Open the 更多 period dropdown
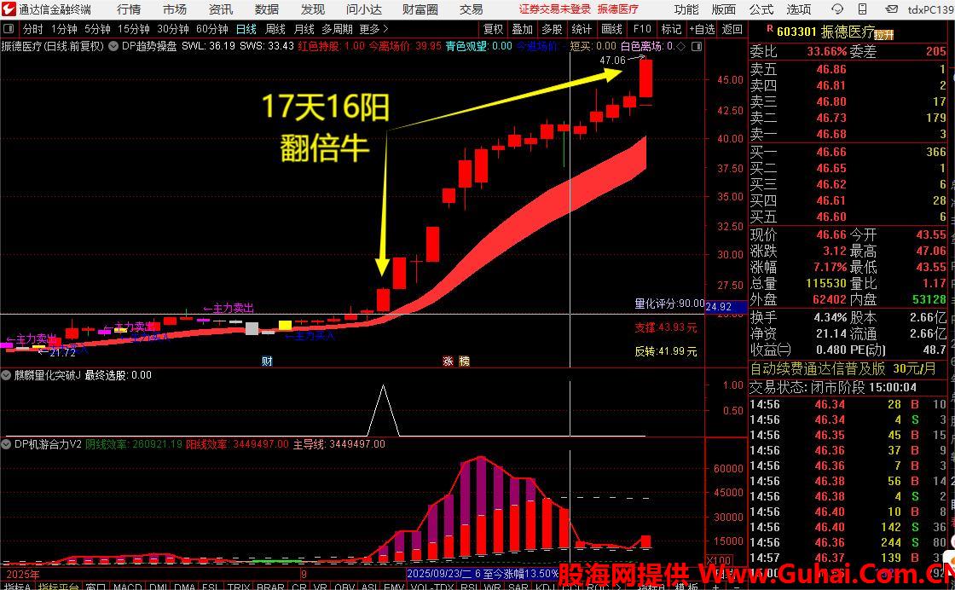This screenshot has width=955, height=590. tap(373, 29)
